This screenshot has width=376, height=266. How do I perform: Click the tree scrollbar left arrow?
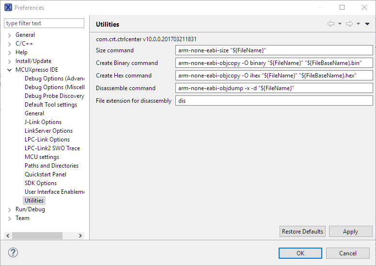[8, 235]
